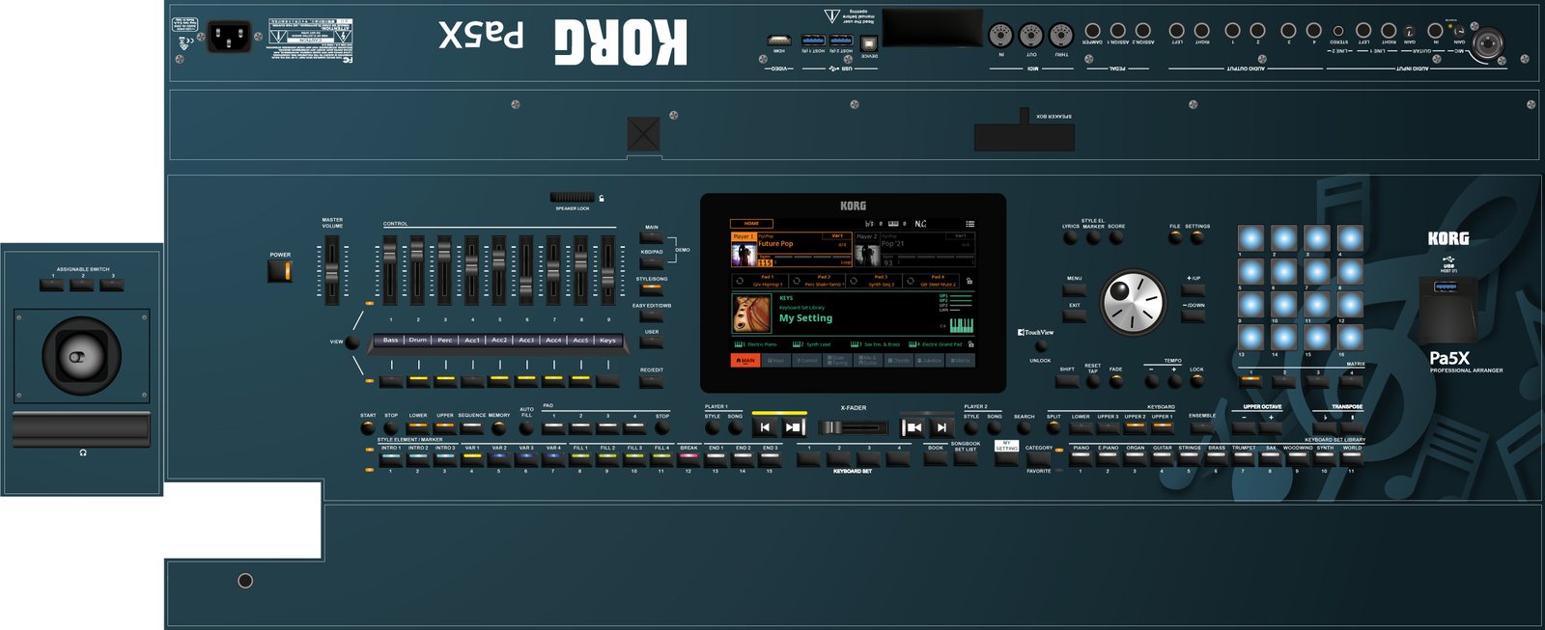Tap the first blue Matrix pad
Screen dimensions: 1545x630
coord(1250,238)
